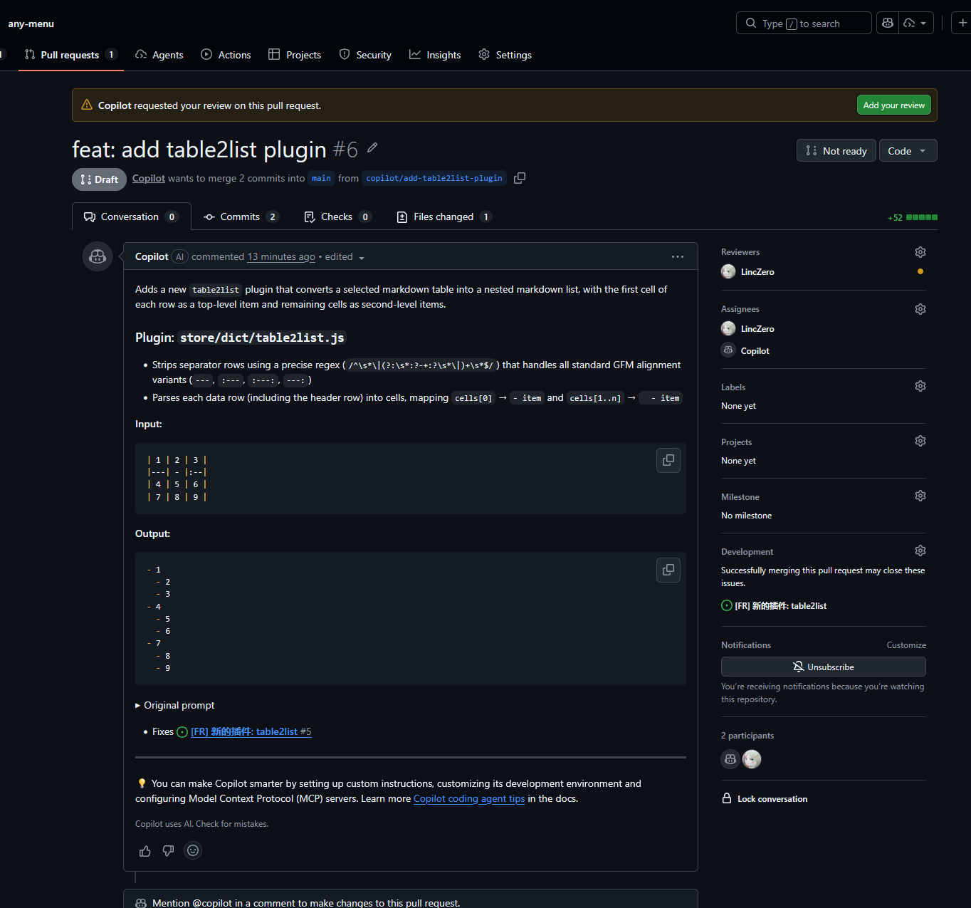
Task: Open the Code dropdown button
Action: (908, 150)
